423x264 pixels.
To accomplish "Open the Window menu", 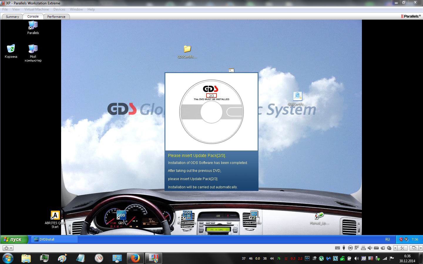I will tap(76, 9).
